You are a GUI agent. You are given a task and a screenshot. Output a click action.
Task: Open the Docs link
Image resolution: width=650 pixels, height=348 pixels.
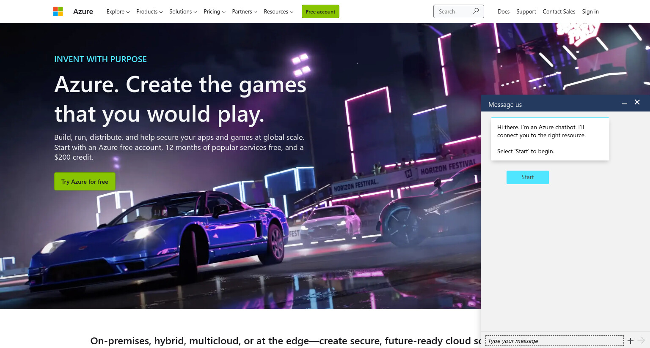tap(504, 11)
